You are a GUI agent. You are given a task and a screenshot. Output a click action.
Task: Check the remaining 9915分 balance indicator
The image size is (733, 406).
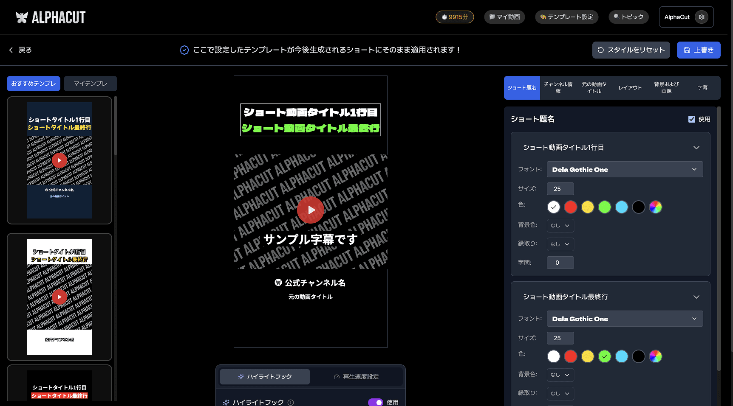click(455, 17)
